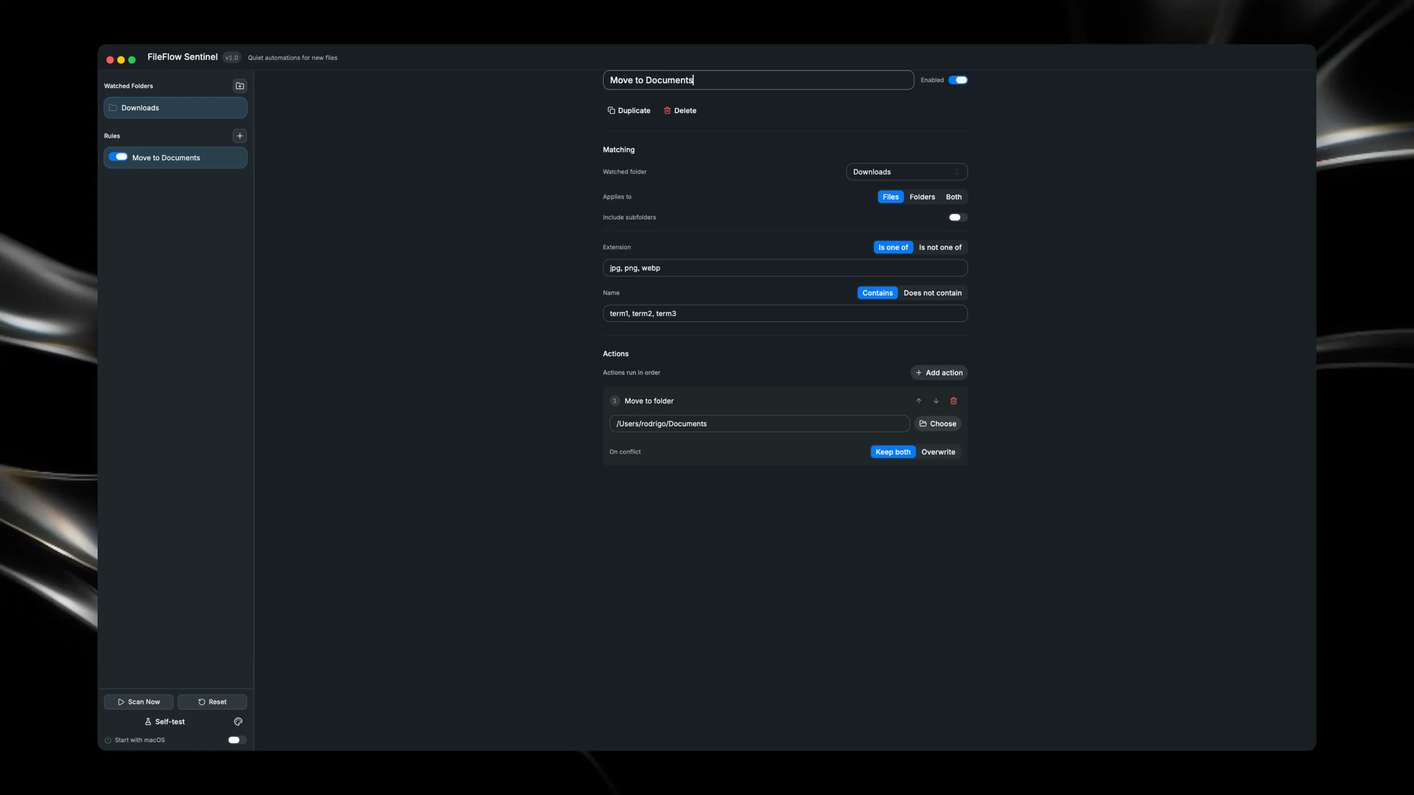Select Files in Applies to
The width and height of the screenshot is (1414, 795).
(x=890, y=197)
